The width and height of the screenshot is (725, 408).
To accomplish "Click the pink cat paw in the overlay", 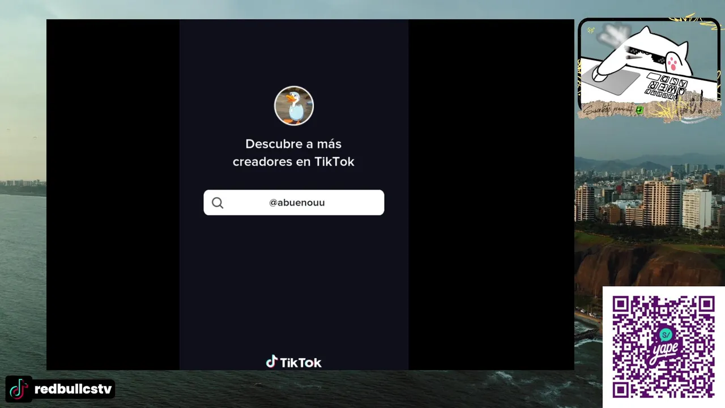I will [x=672, y=62].
